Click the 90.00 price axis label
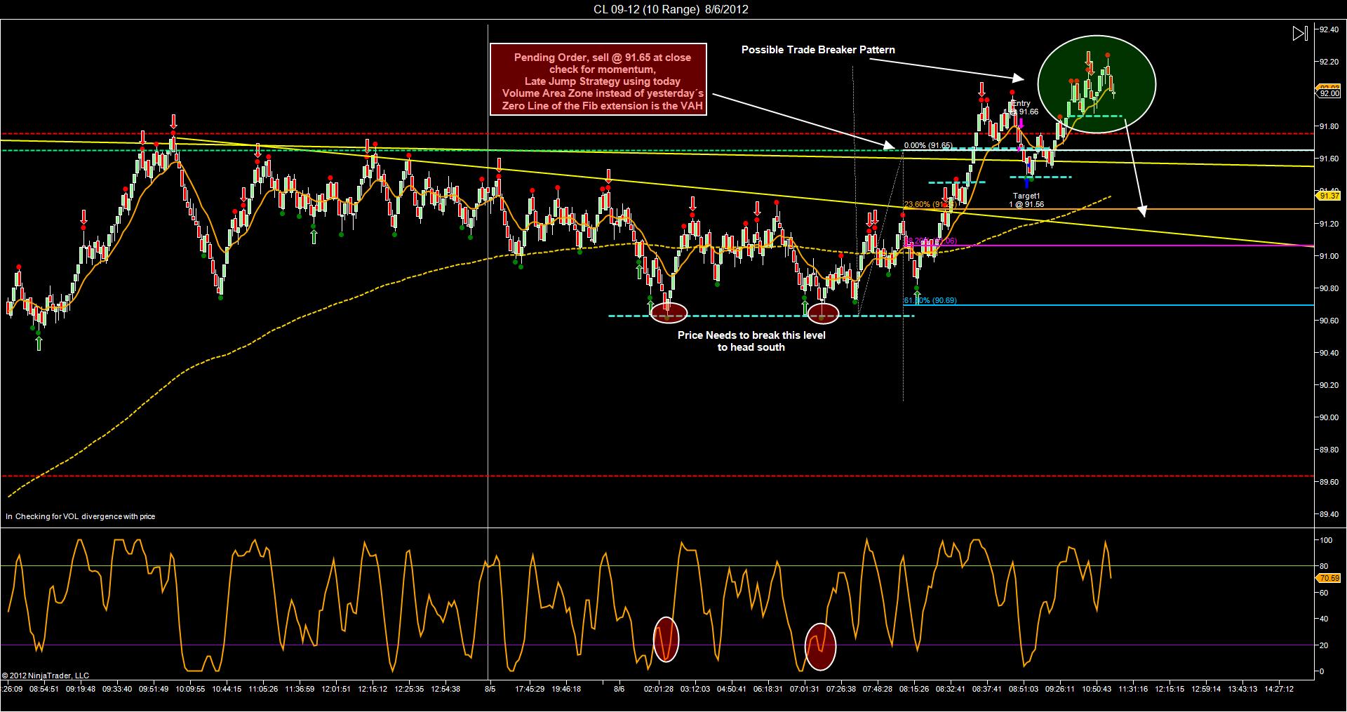 coord(1329,417)
